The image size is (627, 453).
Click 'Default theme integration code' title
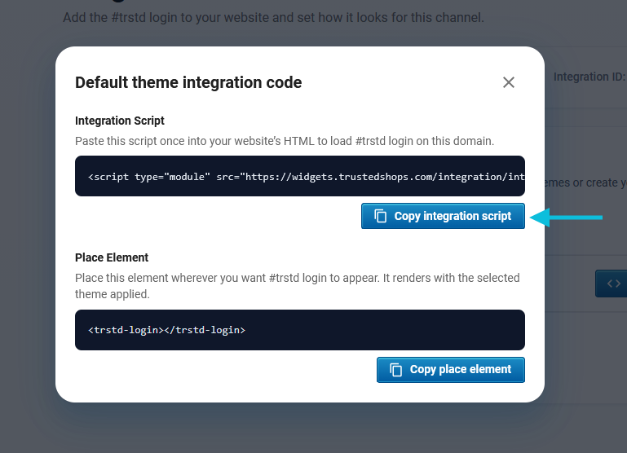coord(188,82)
